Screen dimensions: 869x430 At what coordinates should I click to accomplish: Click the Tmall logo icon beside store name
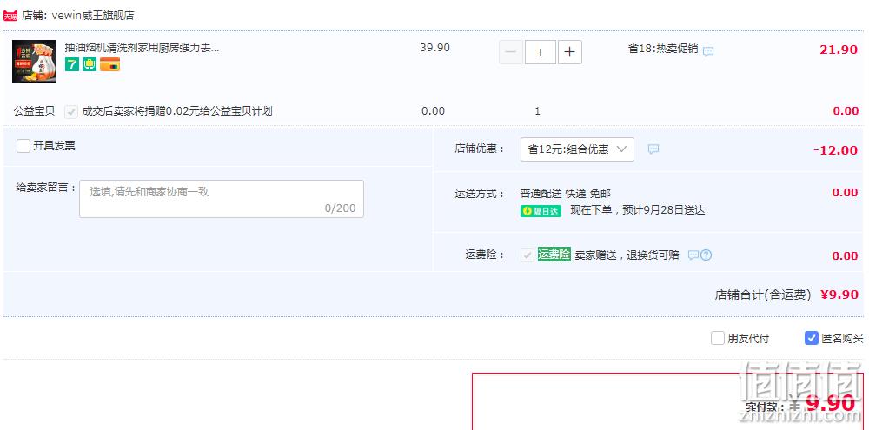[10, 16]
